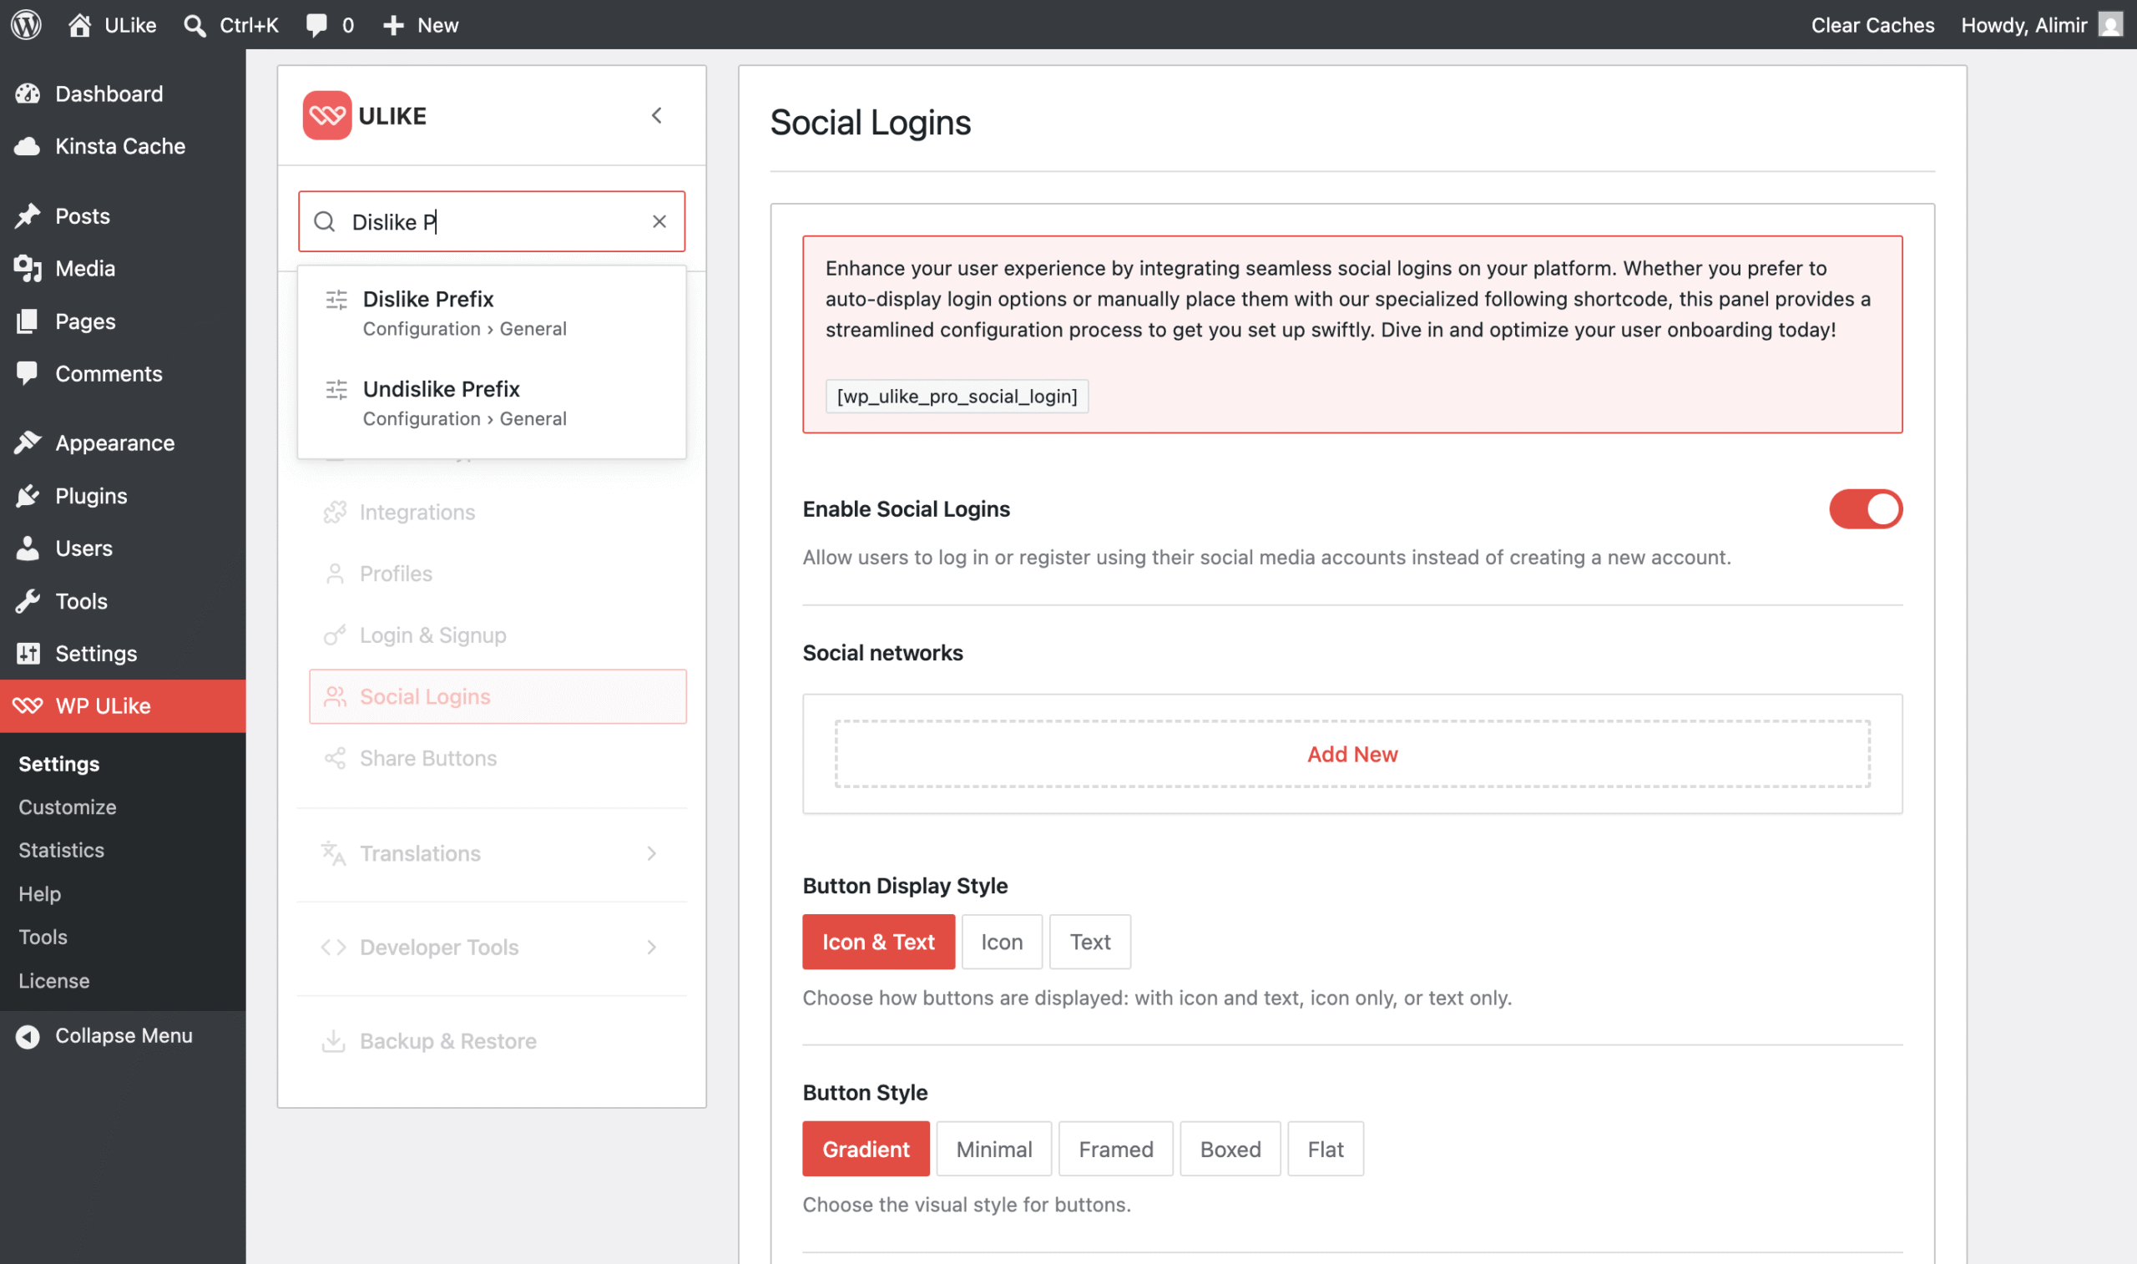
Task: Expand Translations chevron
Action: coord(651,853)
